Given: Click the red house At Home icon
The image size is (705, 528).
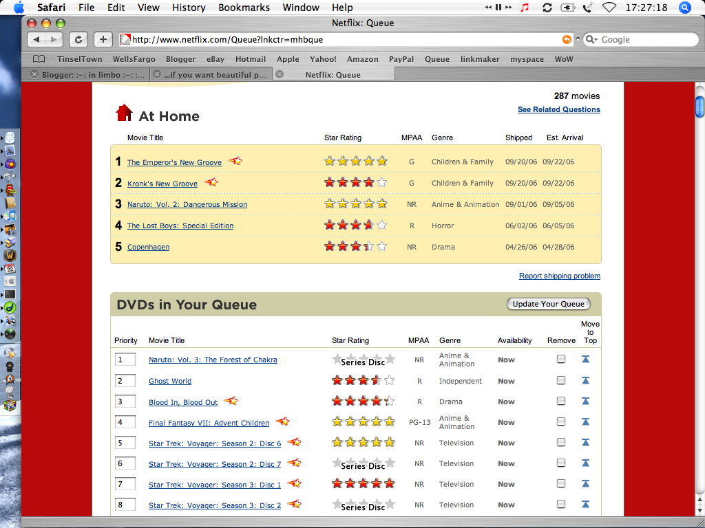Looking at the screenshot, I should [124, 113].
